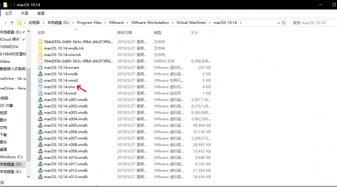
Task: Click the 265 KB size cell
Action: [x=204, y=68]
